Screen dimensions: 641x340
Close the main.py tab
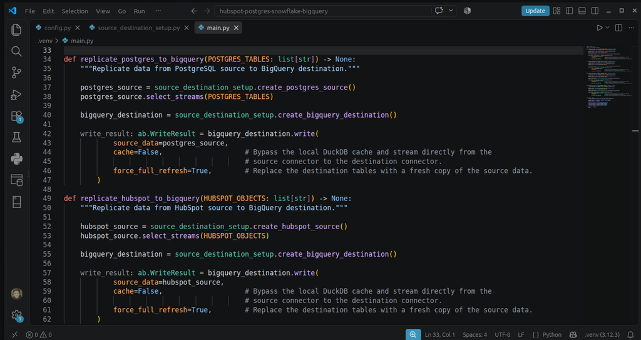click(x=236, y=28)
